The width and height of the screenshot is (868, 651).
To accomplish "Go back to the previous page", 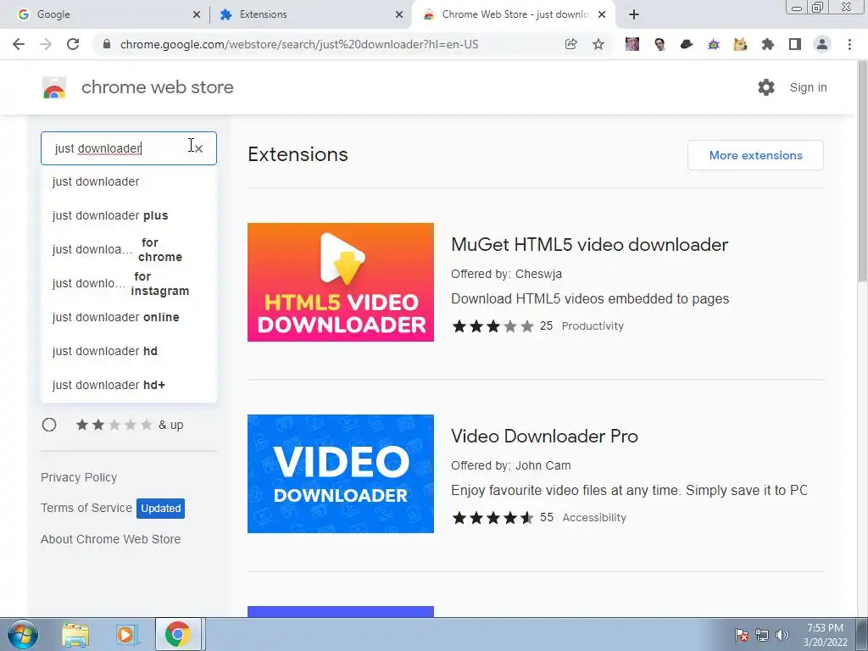I will 19,44.
